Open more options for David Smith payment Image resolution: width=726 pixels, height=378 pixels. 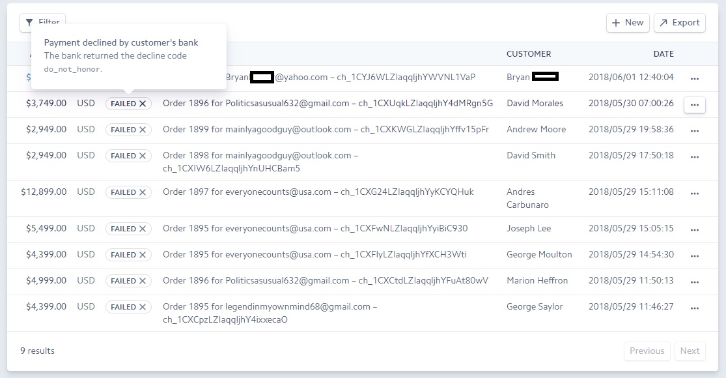(694, 156)
